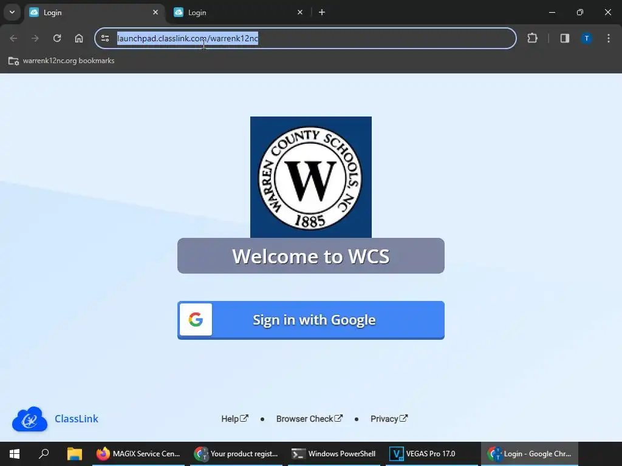622x466 pixels.
Task: Open the Browser Check link
Action: point(309,419)
